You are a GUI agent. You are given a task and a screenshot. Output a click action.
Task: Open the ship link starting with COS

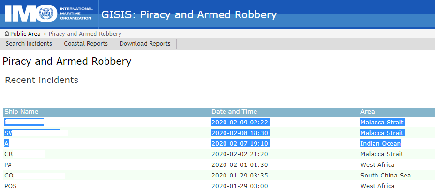pos(10,176)
